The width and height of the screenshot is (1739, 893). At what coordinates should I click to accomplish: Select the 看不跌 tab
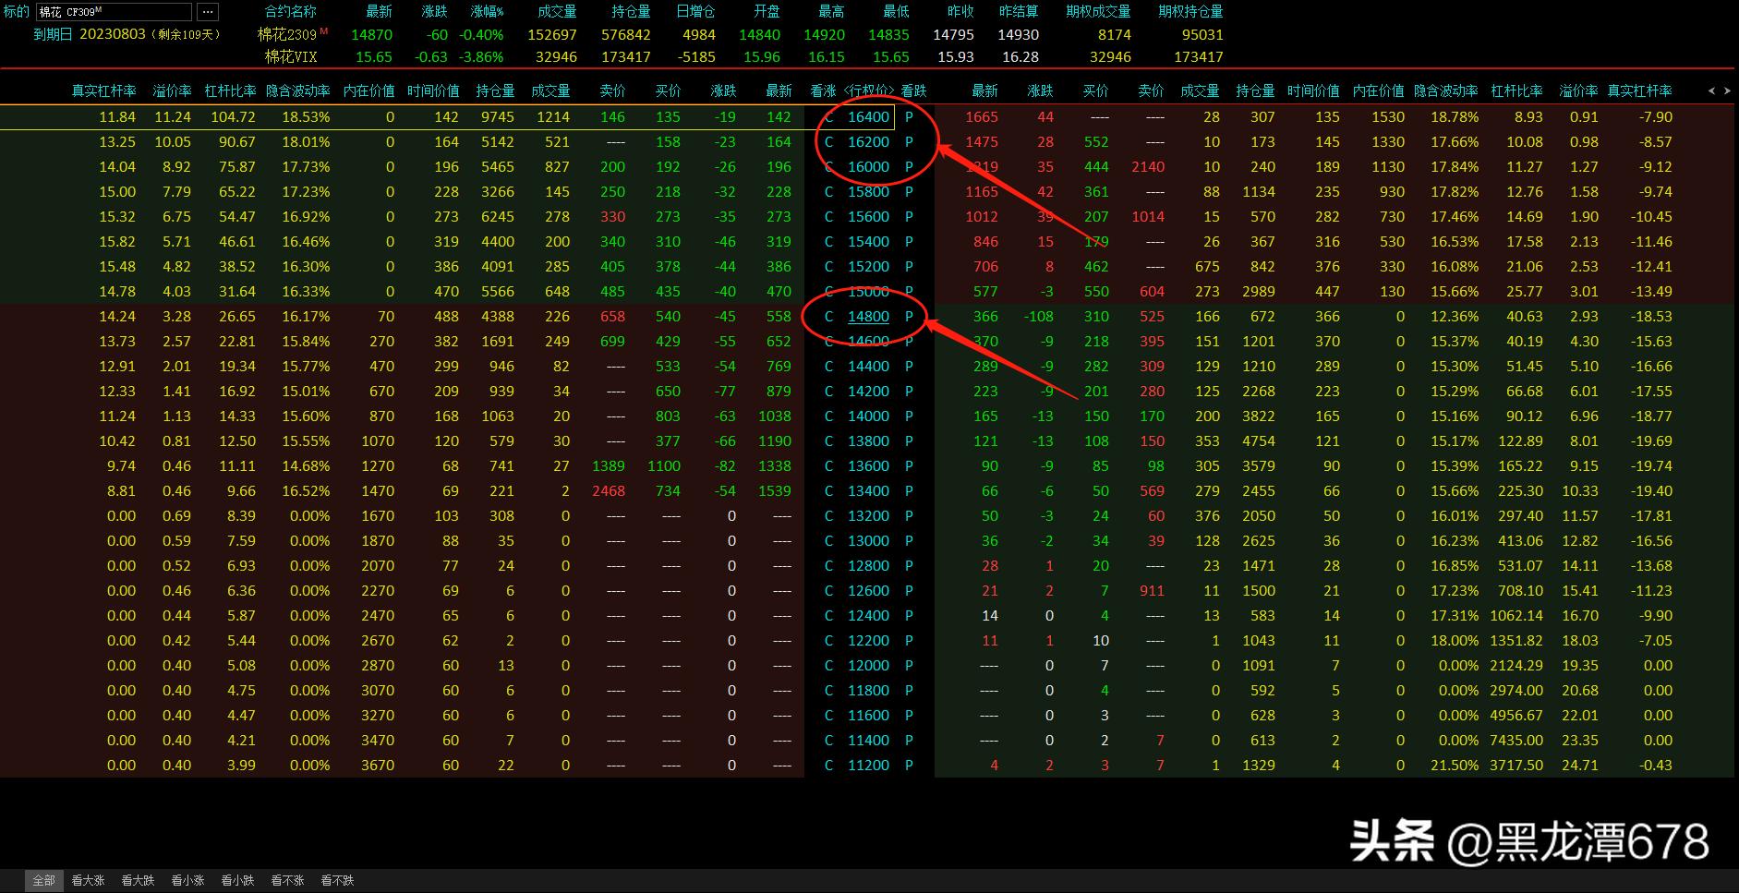point(337,881)
